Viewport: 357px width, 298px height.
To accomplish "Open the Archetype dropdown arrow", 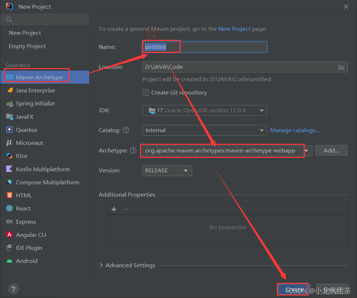I will (307, 151).
